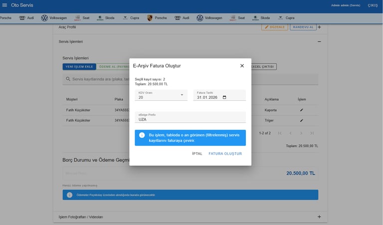Screen dimensions: 383x225
Task: Go to the first page of table
Action: point(280,133)
